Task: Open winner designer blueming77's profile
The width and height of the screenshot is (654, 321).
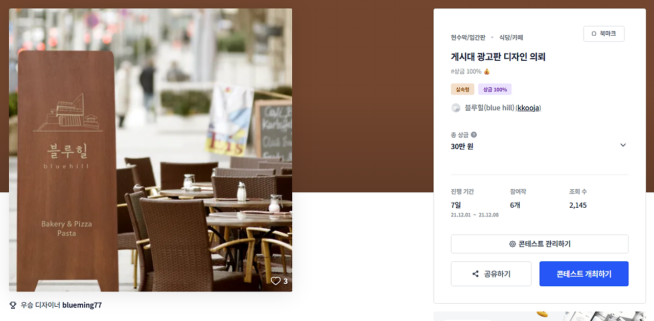Action: (82, 305)
